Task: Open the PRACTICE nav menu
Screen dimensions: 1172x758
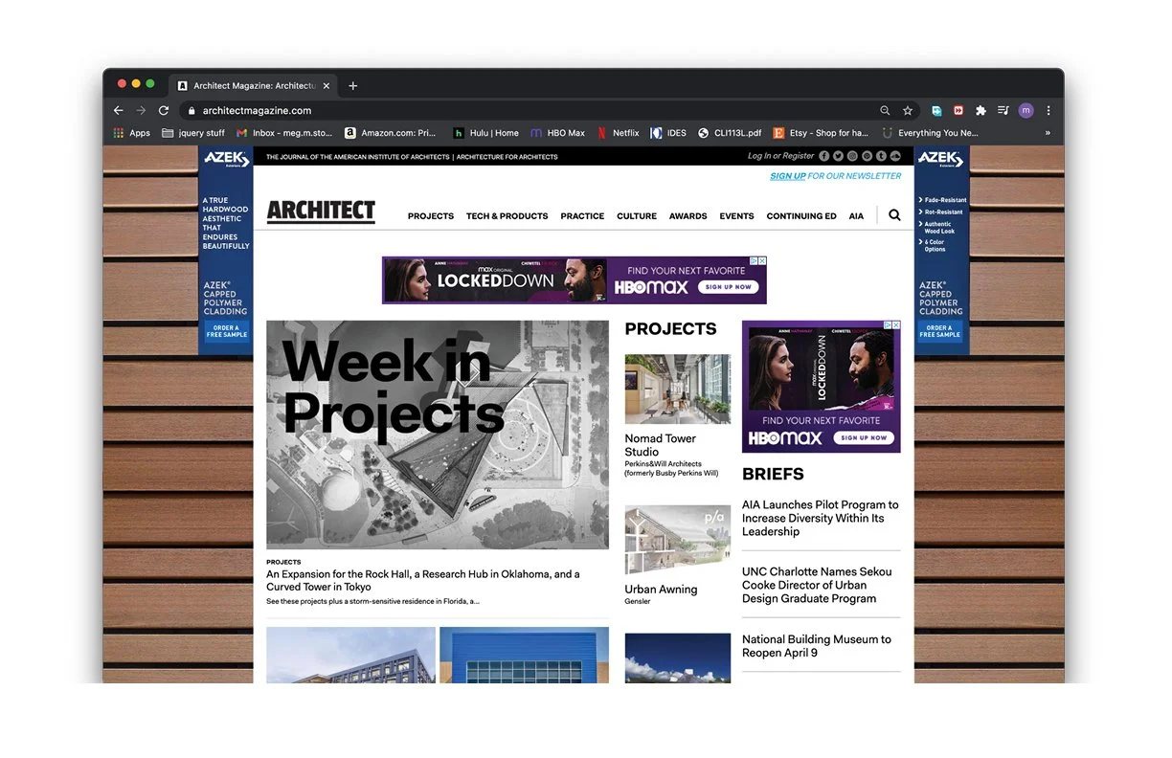Action: click(582, 216)
